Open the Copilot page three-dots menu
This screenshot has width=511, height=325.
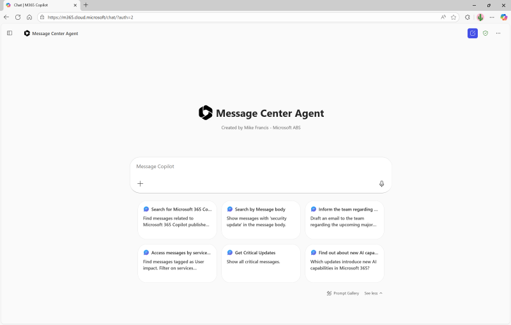498,33
